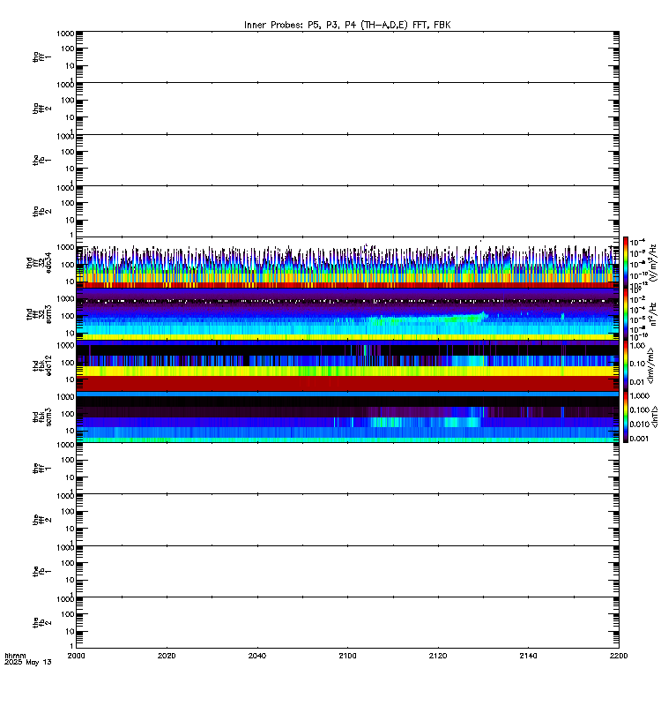The height and width of the screenshot is (706, 661).
Task: Click the '2120' time axis label
Action: [438, 656]
